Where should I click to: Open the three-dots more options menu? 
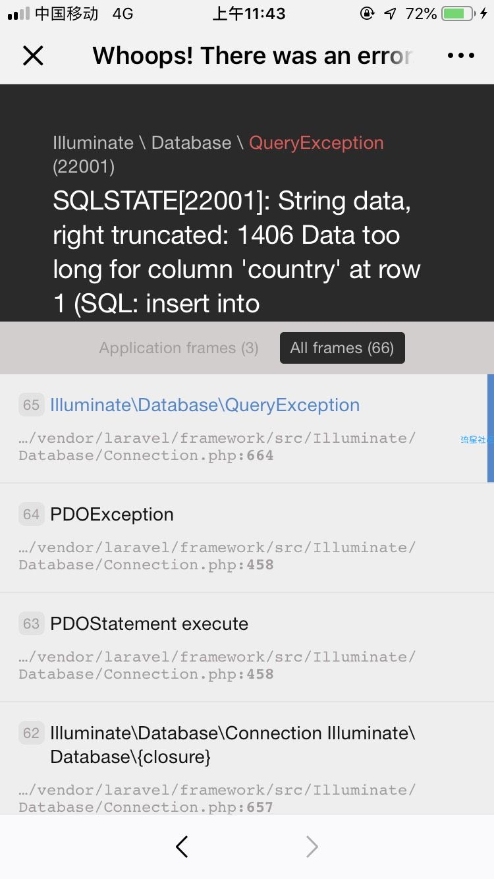pos(461,56)
